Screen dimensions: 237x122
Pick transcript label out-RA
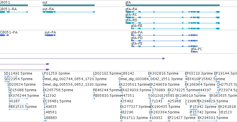click(x=48, y=9)
